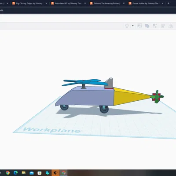Click the framed shapes icon left of Group
This screenshot has height=176, width=176.
pos(139,26)
